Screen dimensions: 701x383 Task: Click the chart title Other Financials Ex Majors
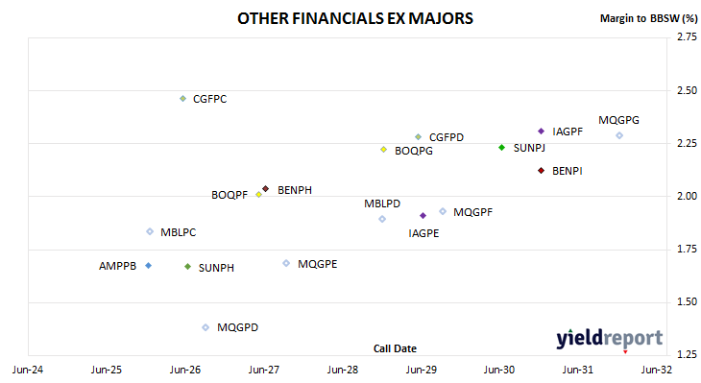(x=355, y=18)
